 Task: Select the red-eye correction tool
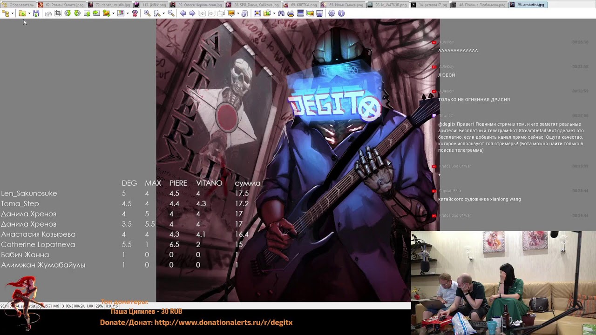(x=135, y=13)
